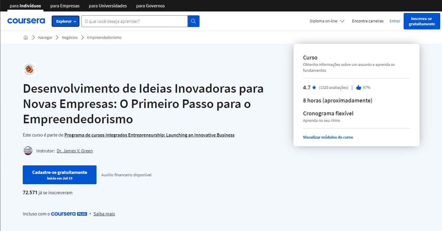The image size is (442, 231).
Task: Go to Empreendedorismo breadcrumb
Action: coord(104,38)
